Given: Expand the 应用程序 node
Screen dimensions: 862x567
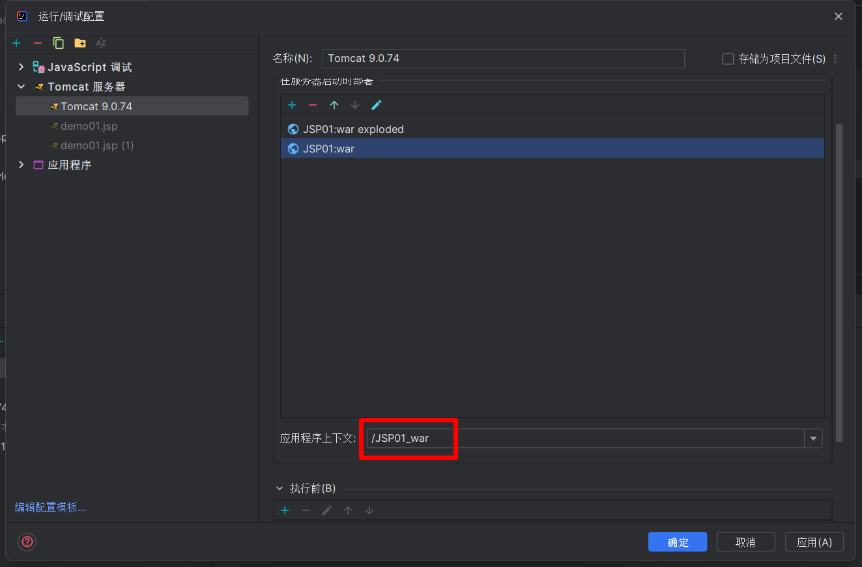Looking at the screenshot, I should coord(22,165).
